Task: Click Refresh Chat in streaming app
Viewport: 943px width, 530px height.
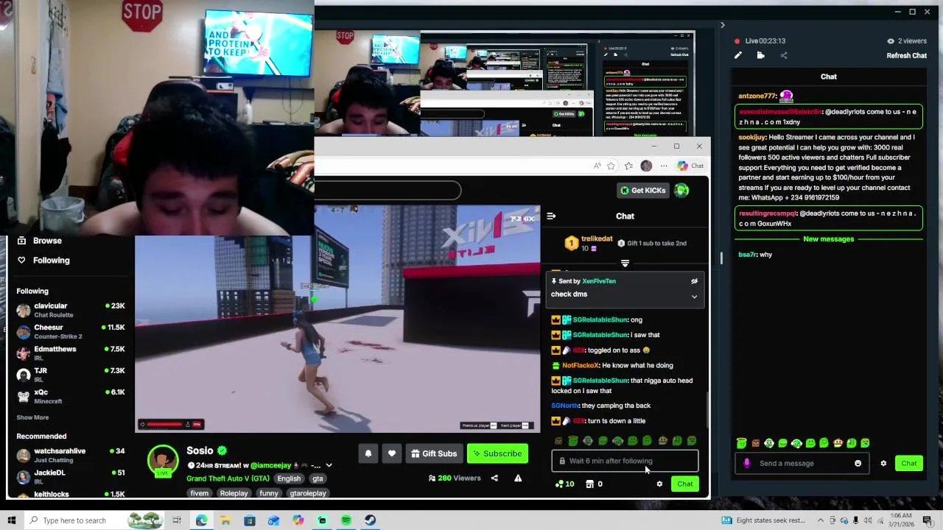Action: click(906, 56)
